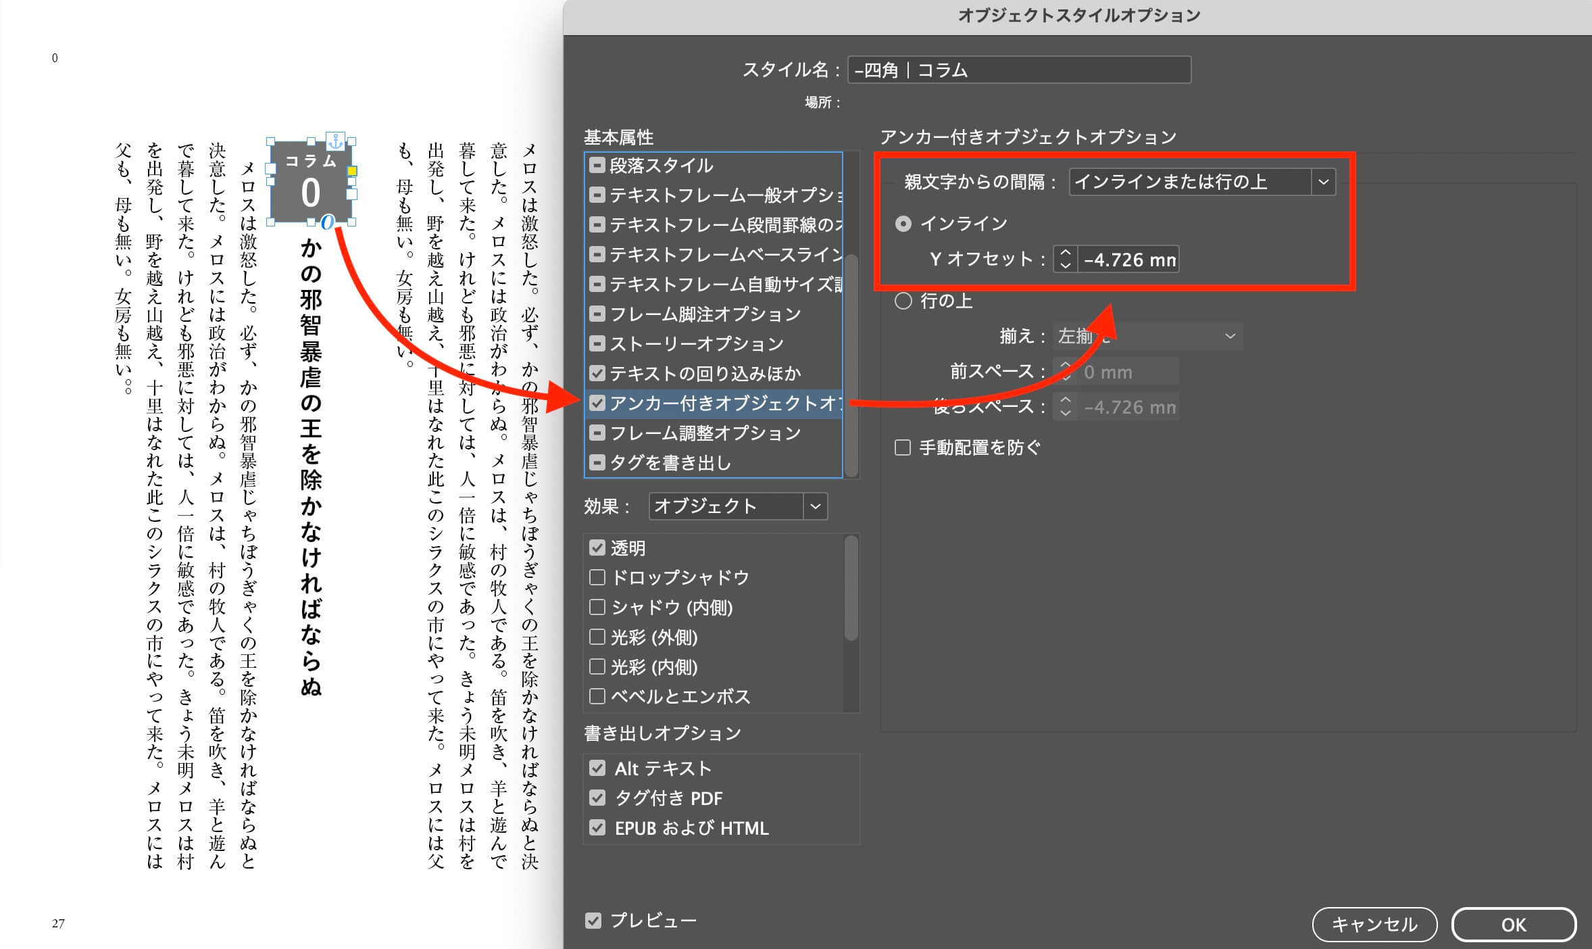Click the キャンセル button
Viewport: 1592px width, 949px height.
tap(1374, 925)
